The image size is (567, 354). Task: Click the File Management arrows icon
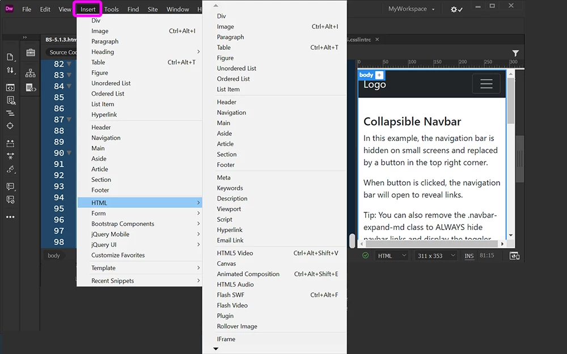point(10,70)
